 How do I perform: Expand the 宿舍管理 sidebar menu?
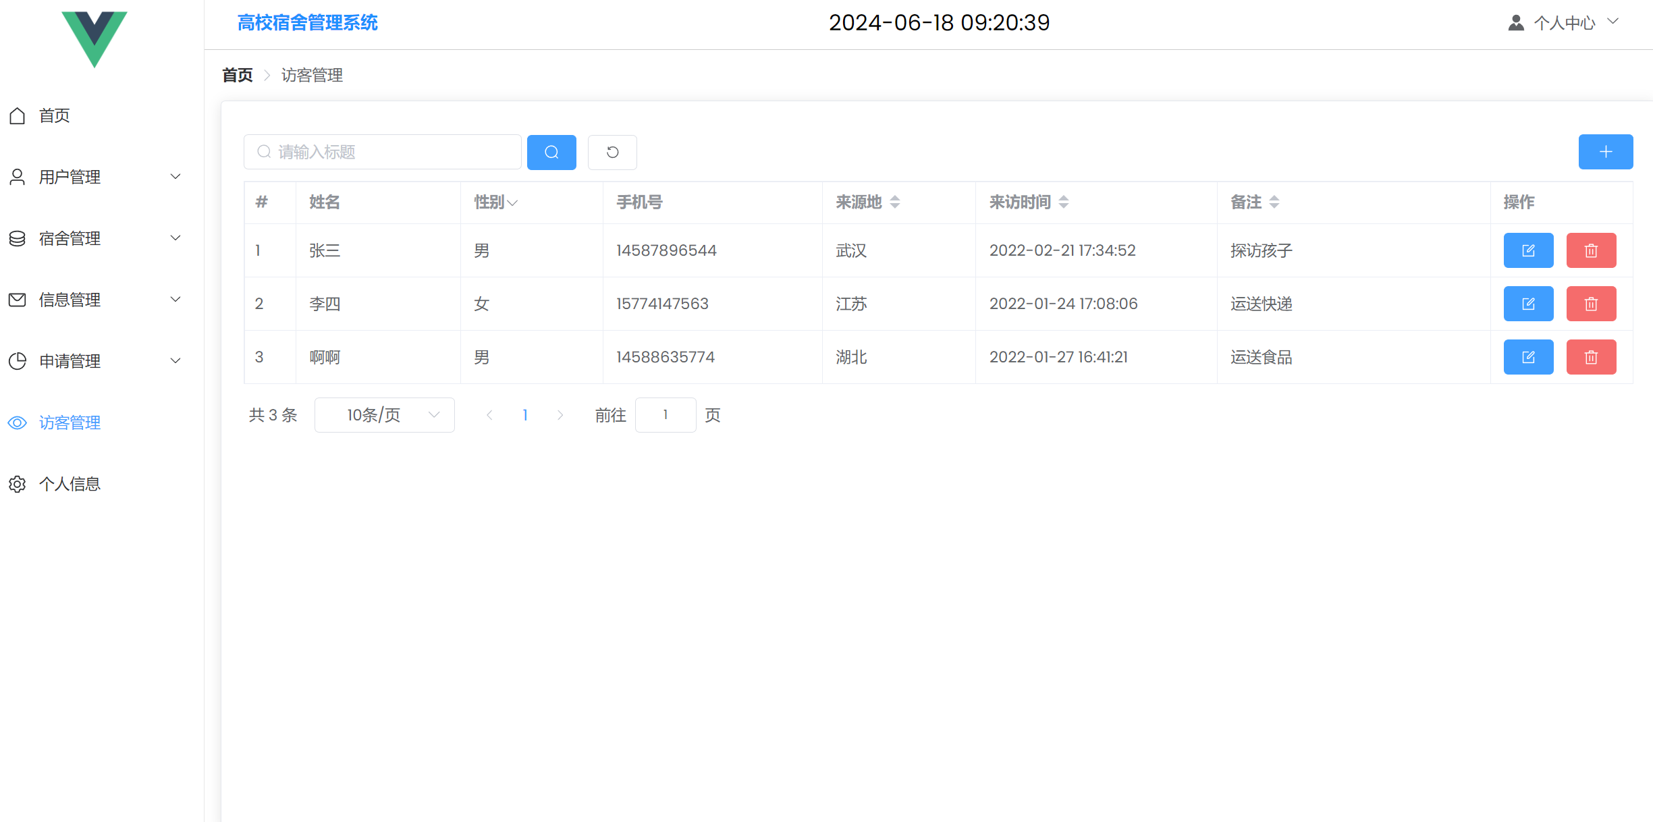point(70,238)
